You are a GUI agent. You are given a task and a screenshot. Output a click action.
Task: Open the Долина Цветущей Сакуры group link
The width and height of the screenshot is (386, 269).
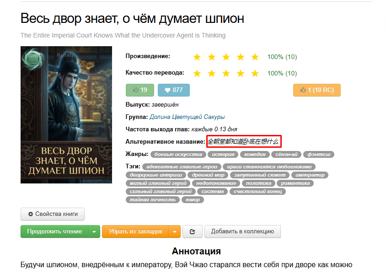pos(187,117)
